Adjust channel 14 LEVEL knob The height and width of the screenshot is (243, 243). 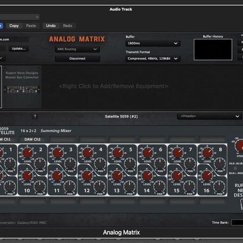tap(147, 176)
